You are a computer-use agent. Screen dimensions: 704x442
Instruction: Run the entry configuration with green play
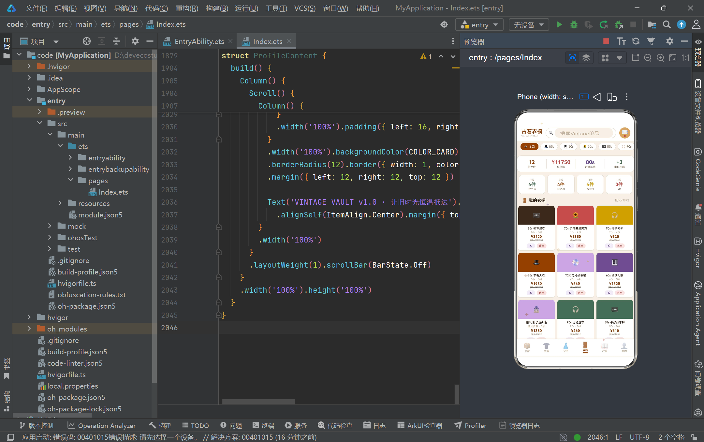tap(559, 24)
